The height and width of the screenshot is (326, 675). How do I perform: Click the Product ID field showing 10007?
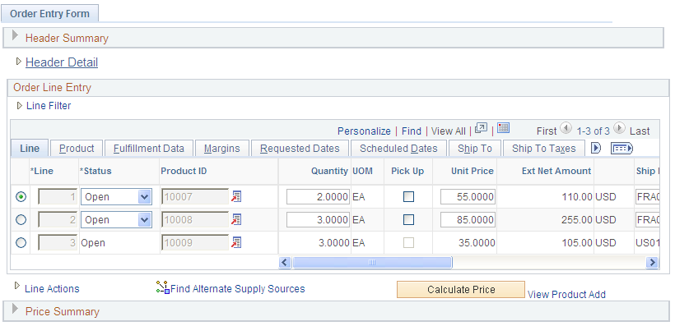195,197
